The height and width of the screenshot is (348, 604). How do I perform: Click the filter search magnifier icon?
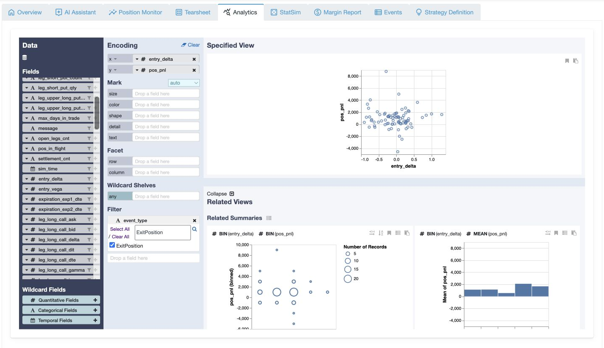(x=195, y=229)
